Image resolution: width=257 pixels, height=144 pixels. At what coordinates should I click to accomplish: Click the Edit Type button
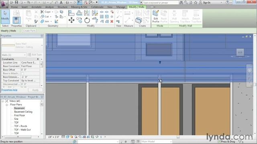pyautogui.click(x=35, y=55)
